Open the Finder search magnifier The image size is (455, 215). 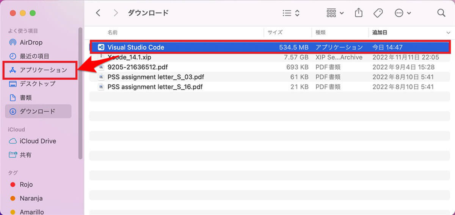coord(441,13)
